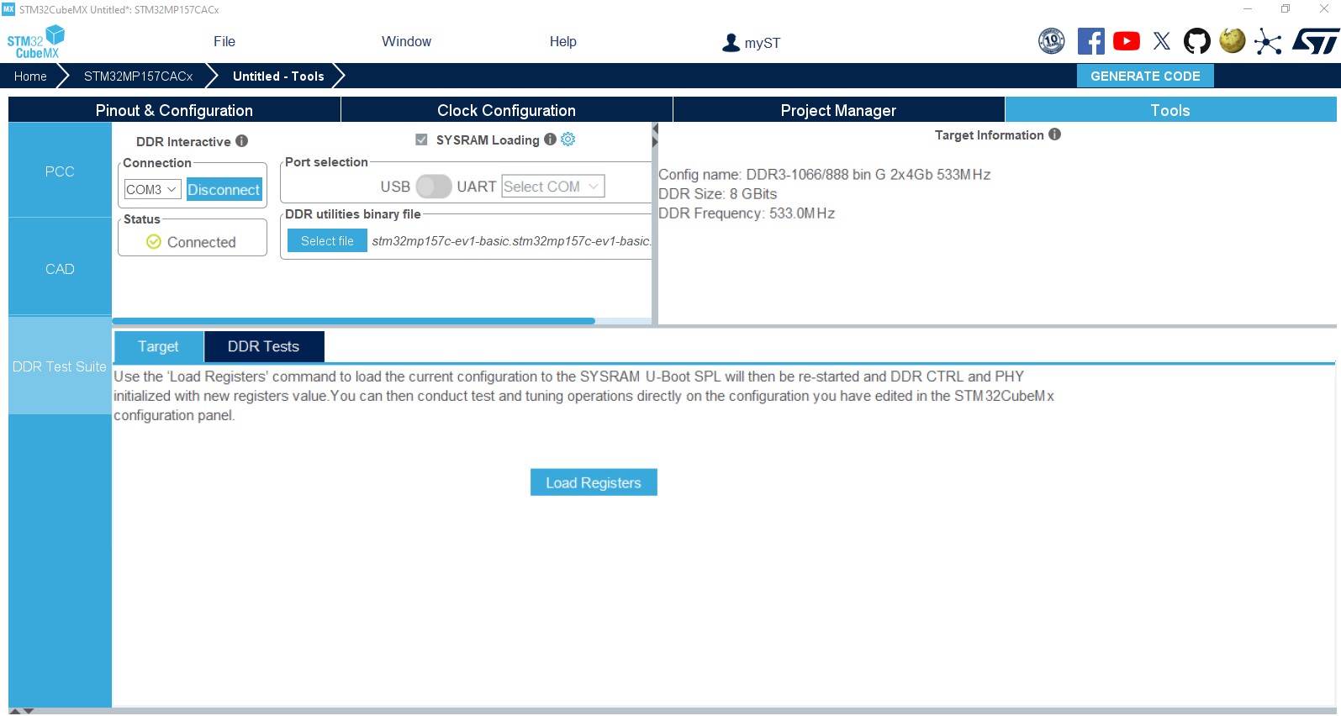1341x716 pixels.
Task: Select the Tools tab
Action: 1170,110
